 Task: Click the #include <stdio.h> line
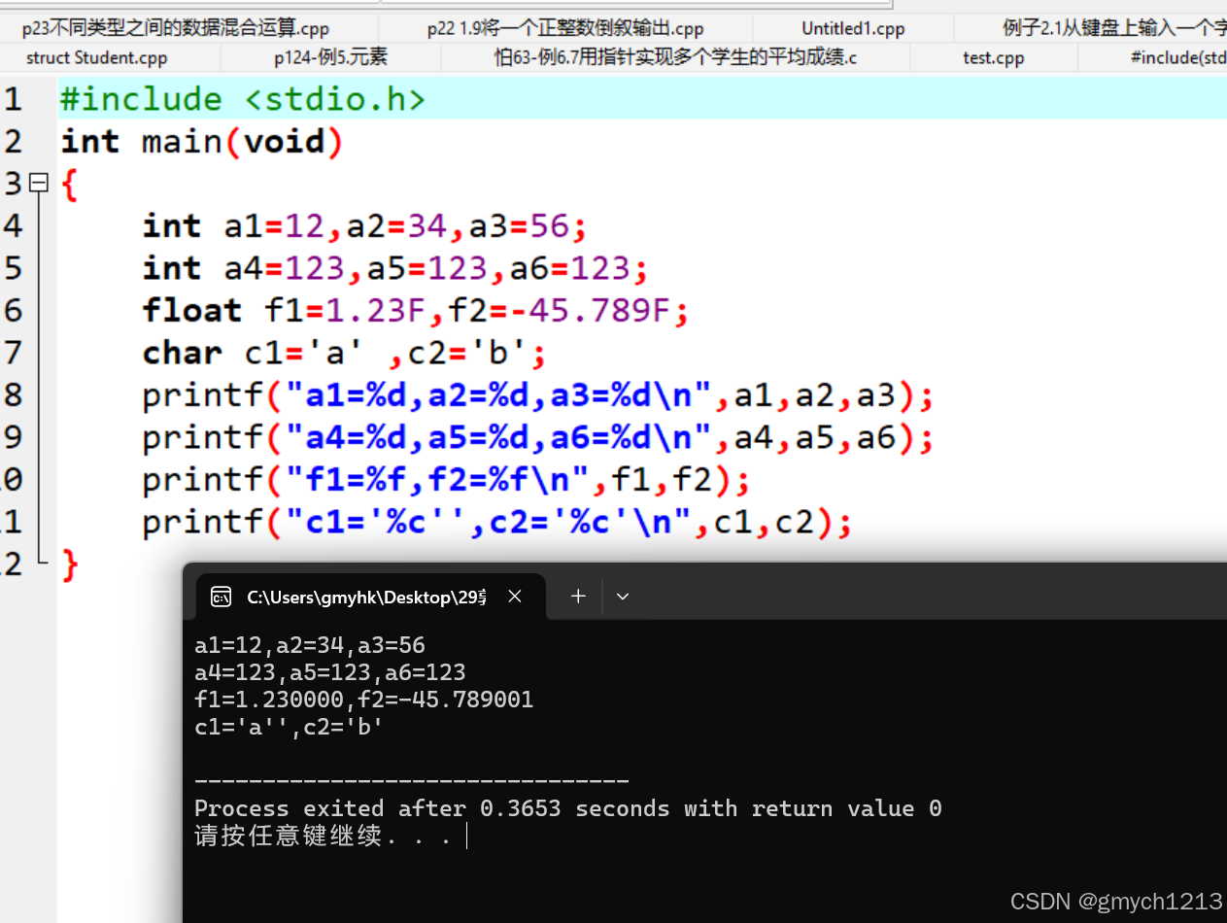[x=242, y=98]
